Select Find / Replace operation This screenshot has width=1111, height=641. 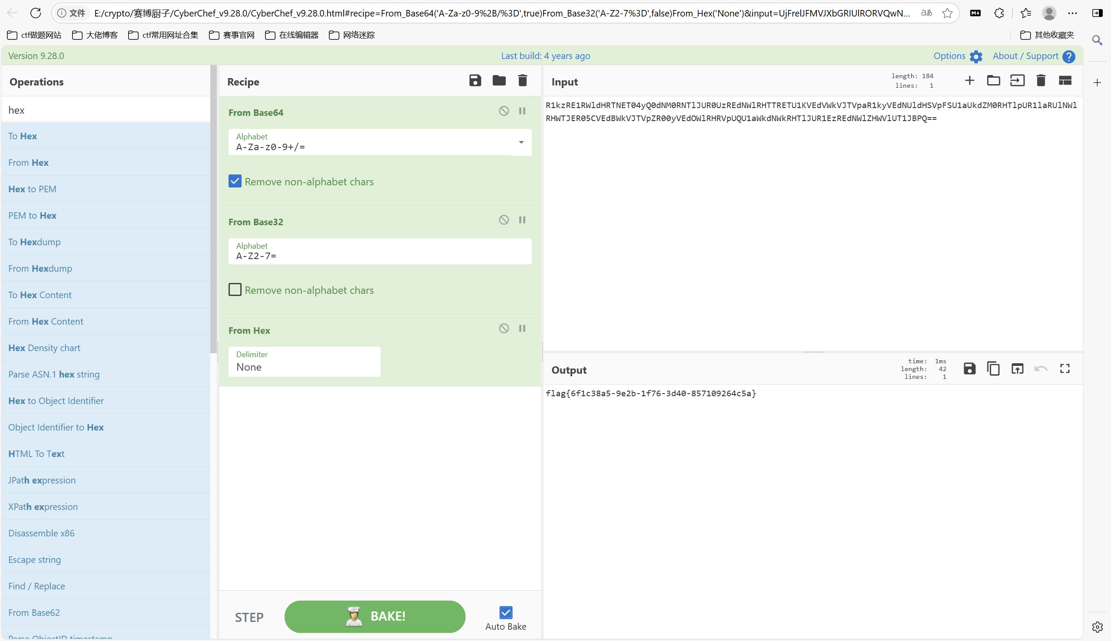106,586
